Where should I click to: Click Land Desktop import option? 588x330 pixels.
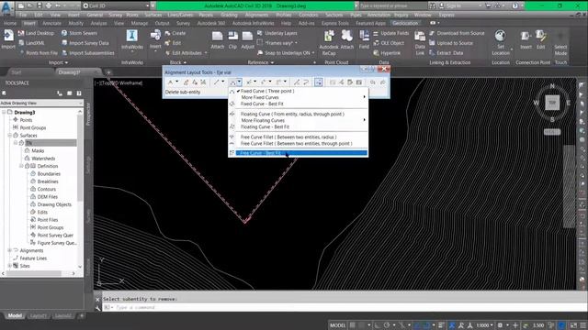pos(37,33)
